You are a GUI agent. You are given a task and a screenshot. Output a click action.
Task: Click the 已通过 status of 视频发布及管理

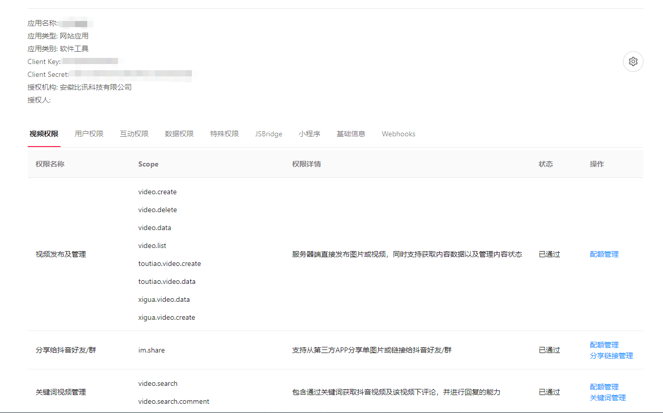click(x=550, y=254)
